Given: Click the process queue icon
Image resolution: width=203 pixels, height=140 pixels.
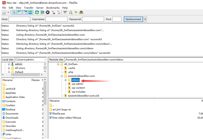Looking at the screenshot, I should pos(42,12).
